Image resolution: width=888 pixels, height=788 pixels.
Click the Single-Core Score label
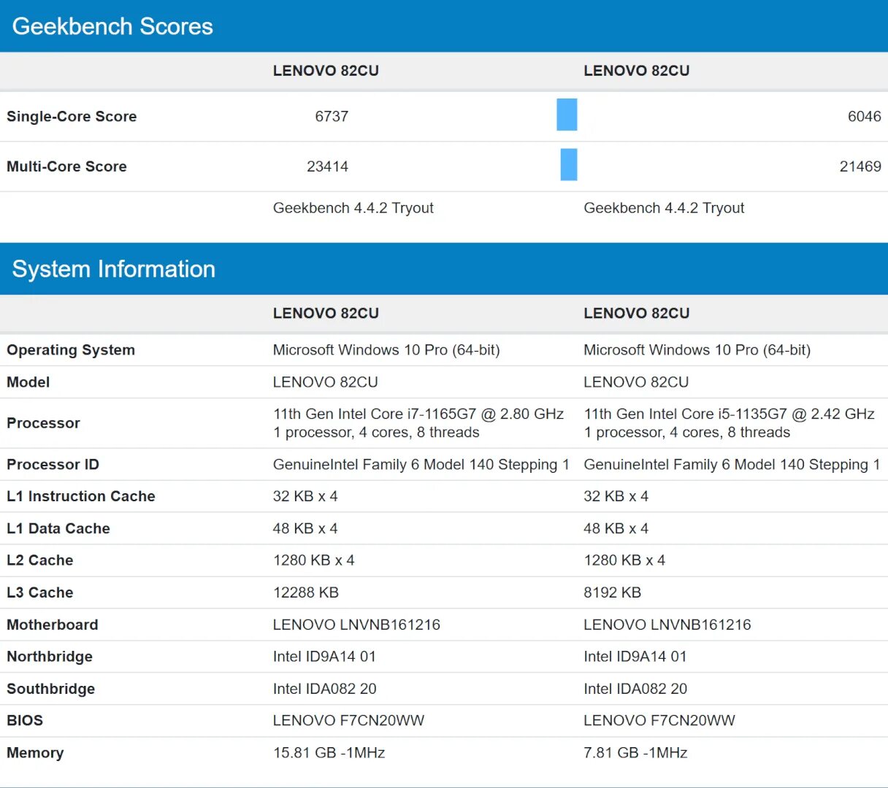tap(72, 116)
